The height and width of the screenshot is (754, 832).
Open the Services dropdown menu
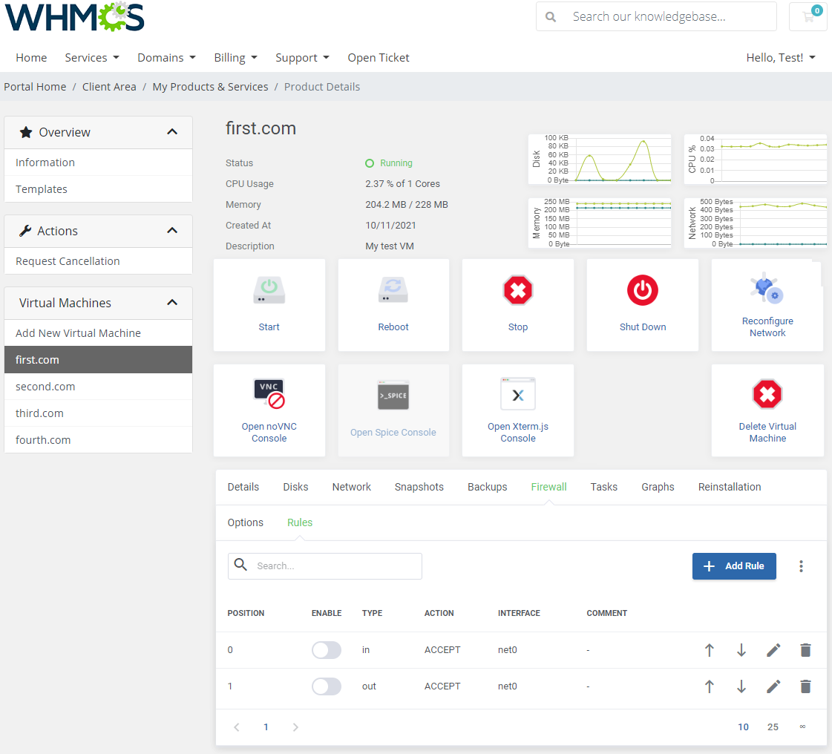tap(92, 57)
